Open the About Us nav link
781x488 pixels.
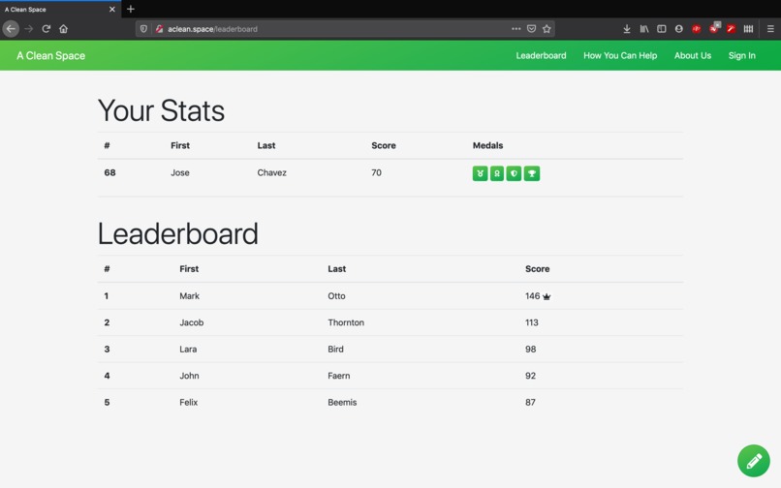693,56
